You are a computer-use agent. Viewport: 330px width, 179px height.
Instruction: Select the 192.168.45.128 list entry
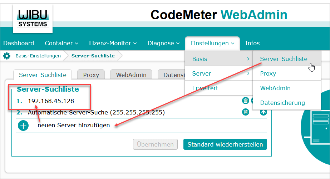(51, 101)
